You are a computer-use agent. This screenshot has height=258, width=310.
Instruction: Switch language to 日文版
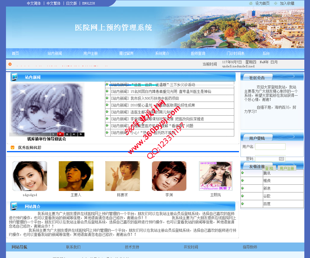[x=71, y=3]
